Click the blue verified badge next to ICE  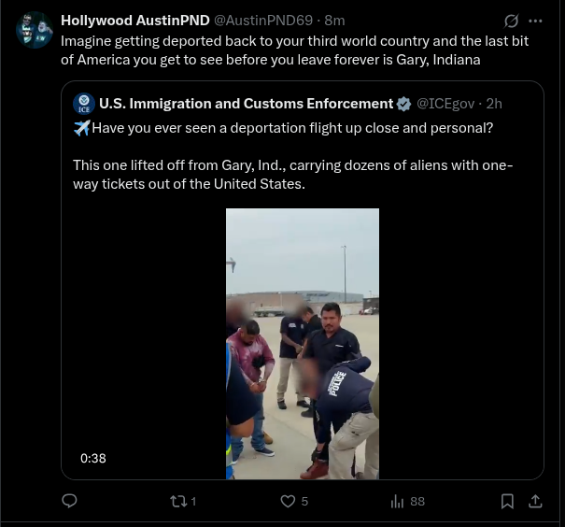403,104
